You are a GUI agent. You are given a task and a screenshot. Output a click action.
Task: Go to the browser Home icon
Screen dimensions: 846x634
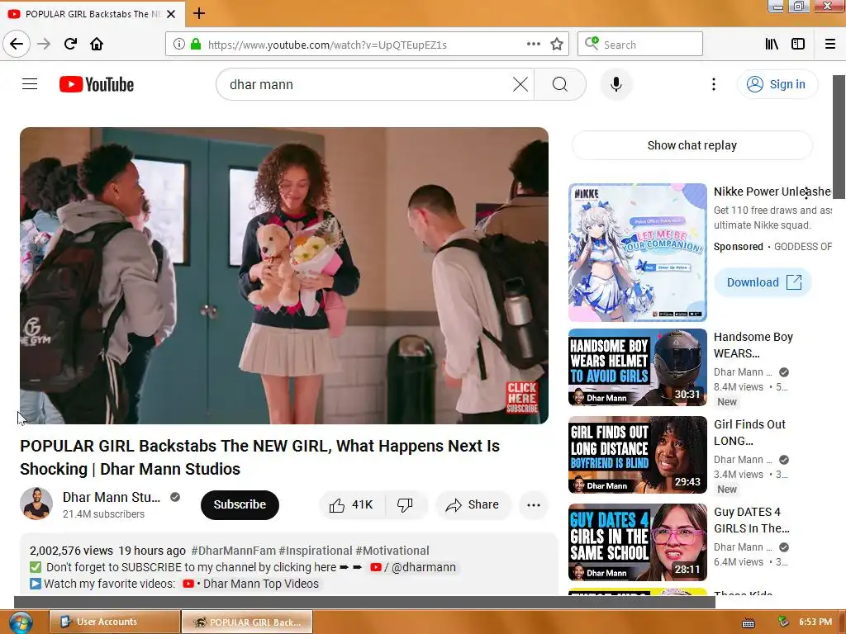click(97, 44)
